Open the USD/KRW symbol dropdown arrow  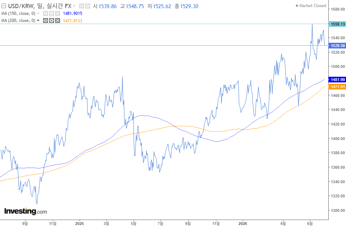click(74, 6)
